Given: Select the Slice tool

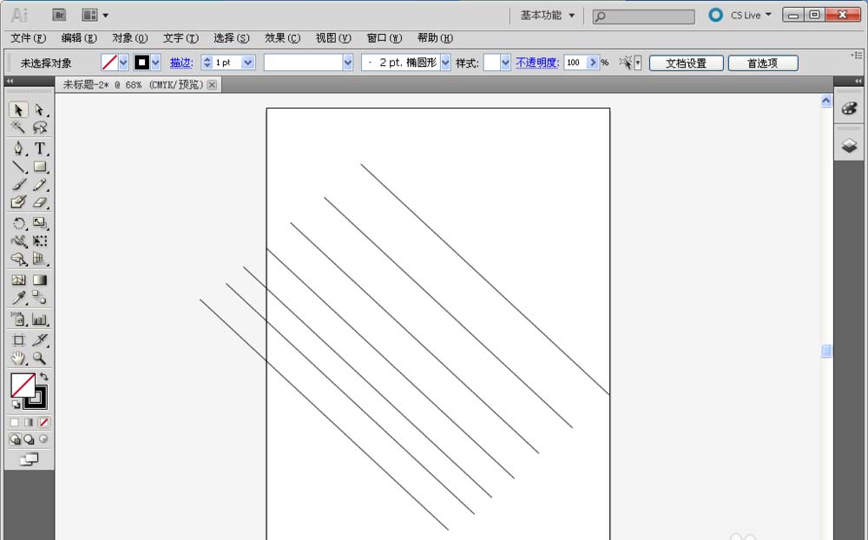Looking at the screenshot, I should [39, 340].
